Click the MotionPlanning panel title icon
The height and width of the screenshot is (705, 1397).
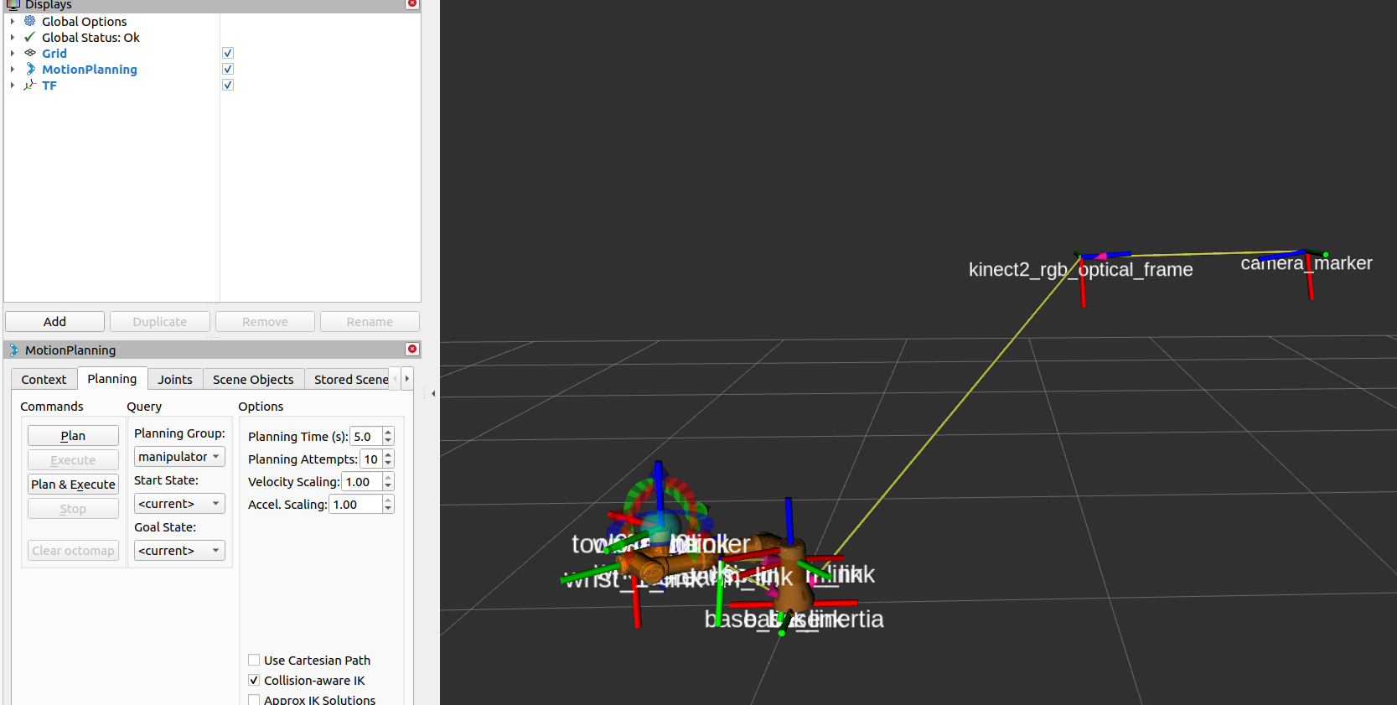pyautogui.click(x=13, y=350)
